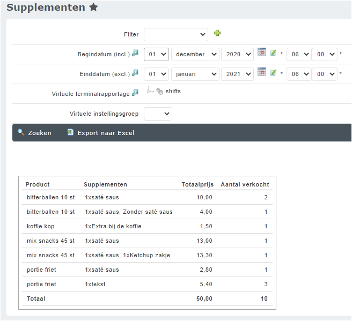
Task: Click edit icon next to Begindatum calendar
Action: pyautogui.click(x=273, y=53)
